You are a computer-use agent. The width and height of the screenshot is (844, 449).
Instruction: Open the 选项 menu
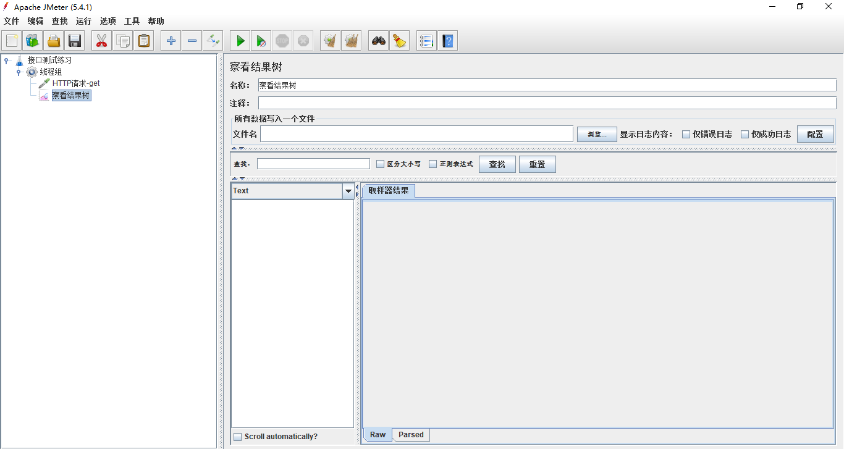pyautogui.click(x=108, y=21)
